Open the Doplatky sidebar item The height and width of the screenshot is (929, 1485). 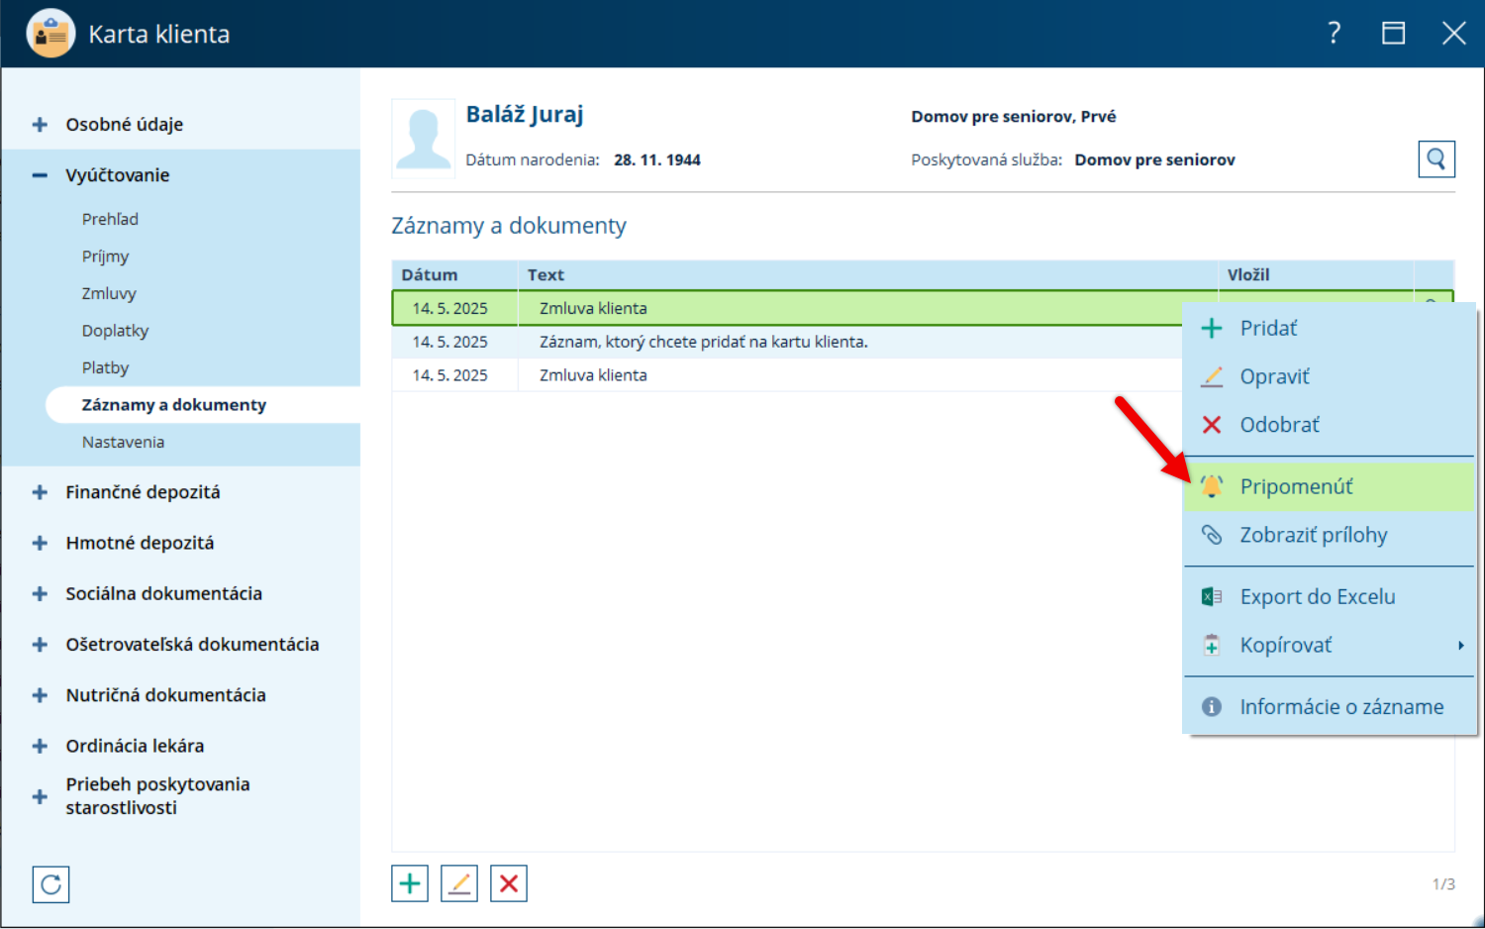pyautogui.click(x=115, y=331)
